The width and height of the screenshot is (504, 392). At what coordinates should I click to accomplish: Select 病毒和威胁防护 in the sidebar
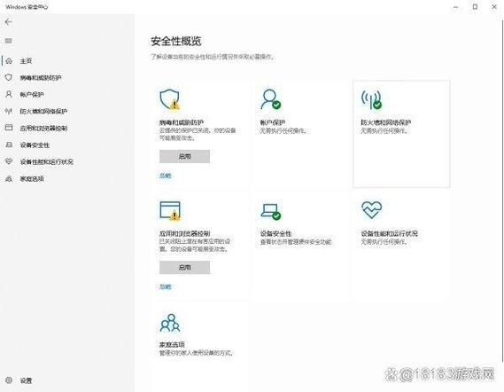[x=41, y=77]
